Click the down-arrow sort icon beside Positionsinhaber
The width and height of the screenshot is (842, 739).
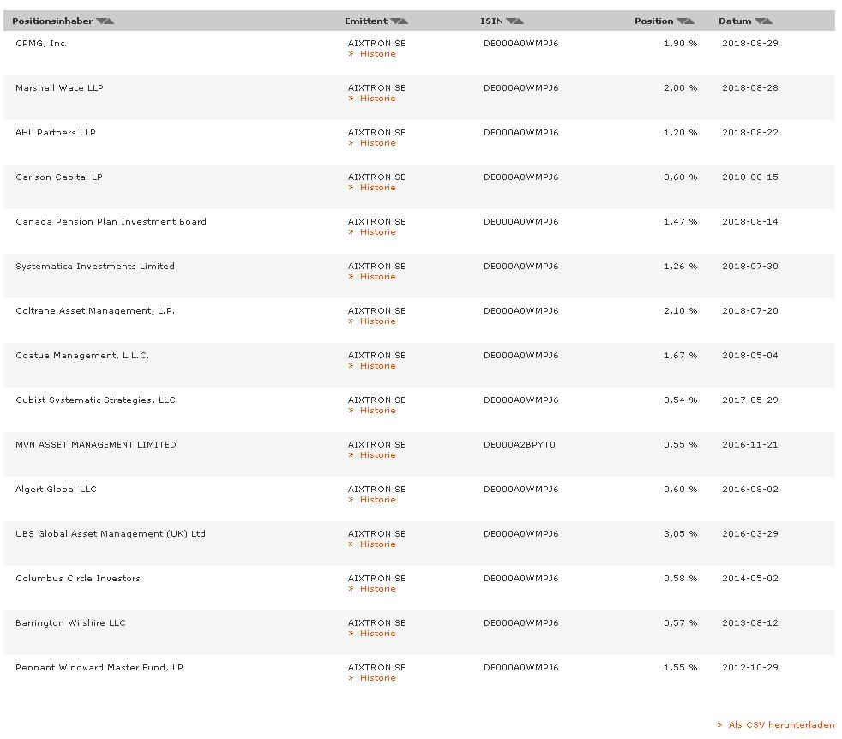pos(101,21)
